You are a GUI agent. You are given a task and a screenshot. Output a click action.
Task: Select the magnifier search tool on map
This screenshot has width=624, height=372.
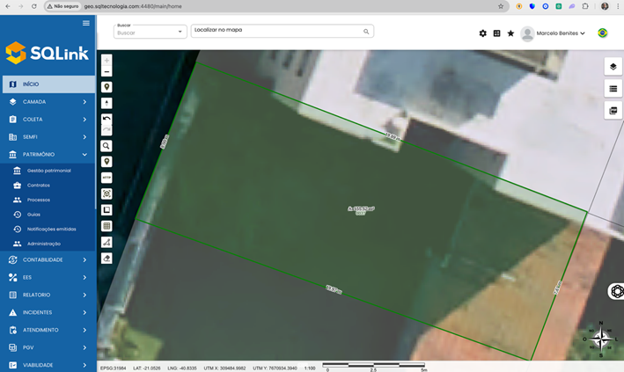coord(106,146)
